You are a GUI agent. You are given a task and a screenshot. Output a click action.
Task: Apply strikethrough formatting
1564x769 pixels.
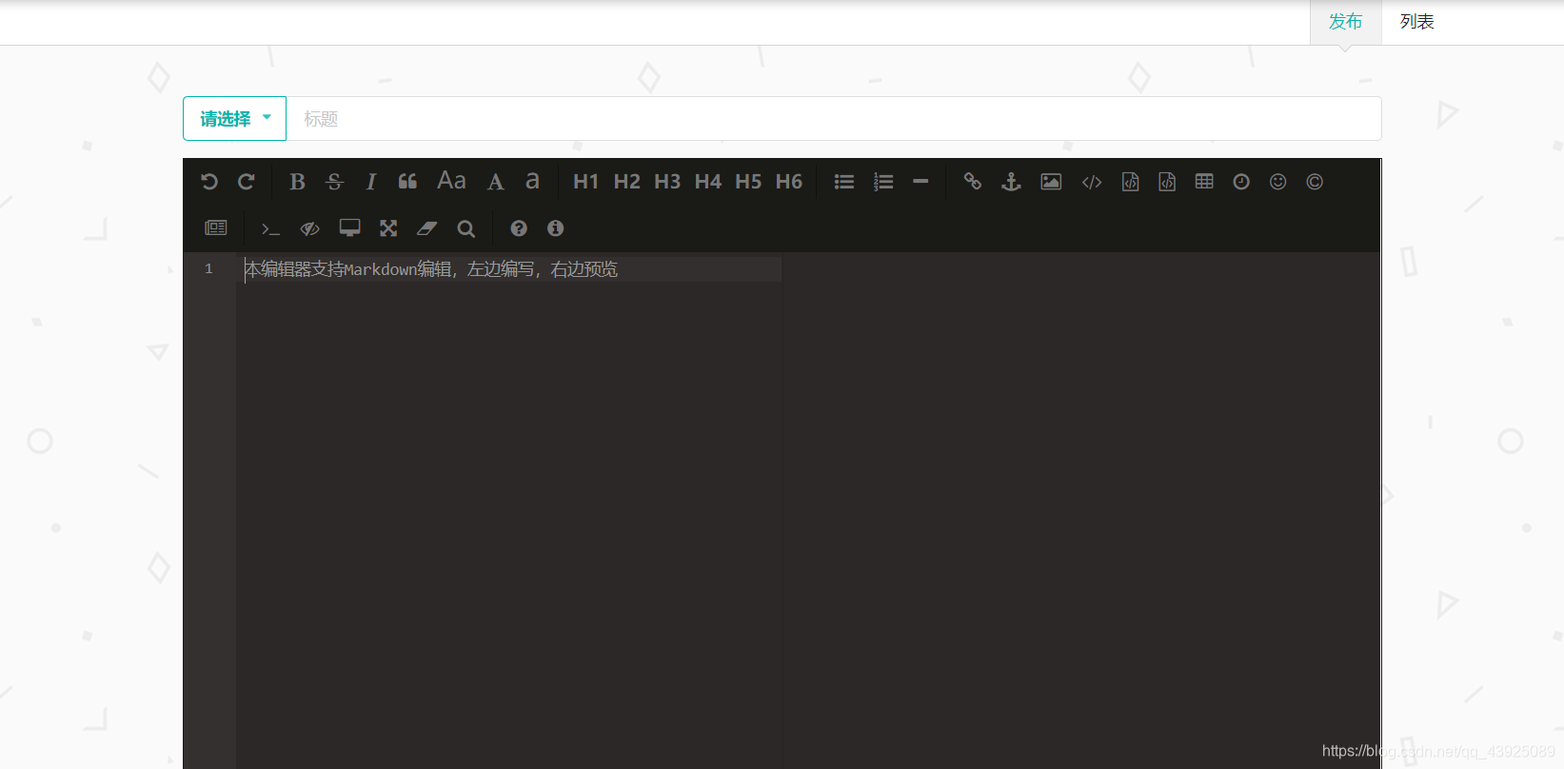click(334, 182)
